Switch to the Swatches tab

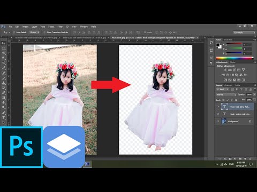pos(228,39)
